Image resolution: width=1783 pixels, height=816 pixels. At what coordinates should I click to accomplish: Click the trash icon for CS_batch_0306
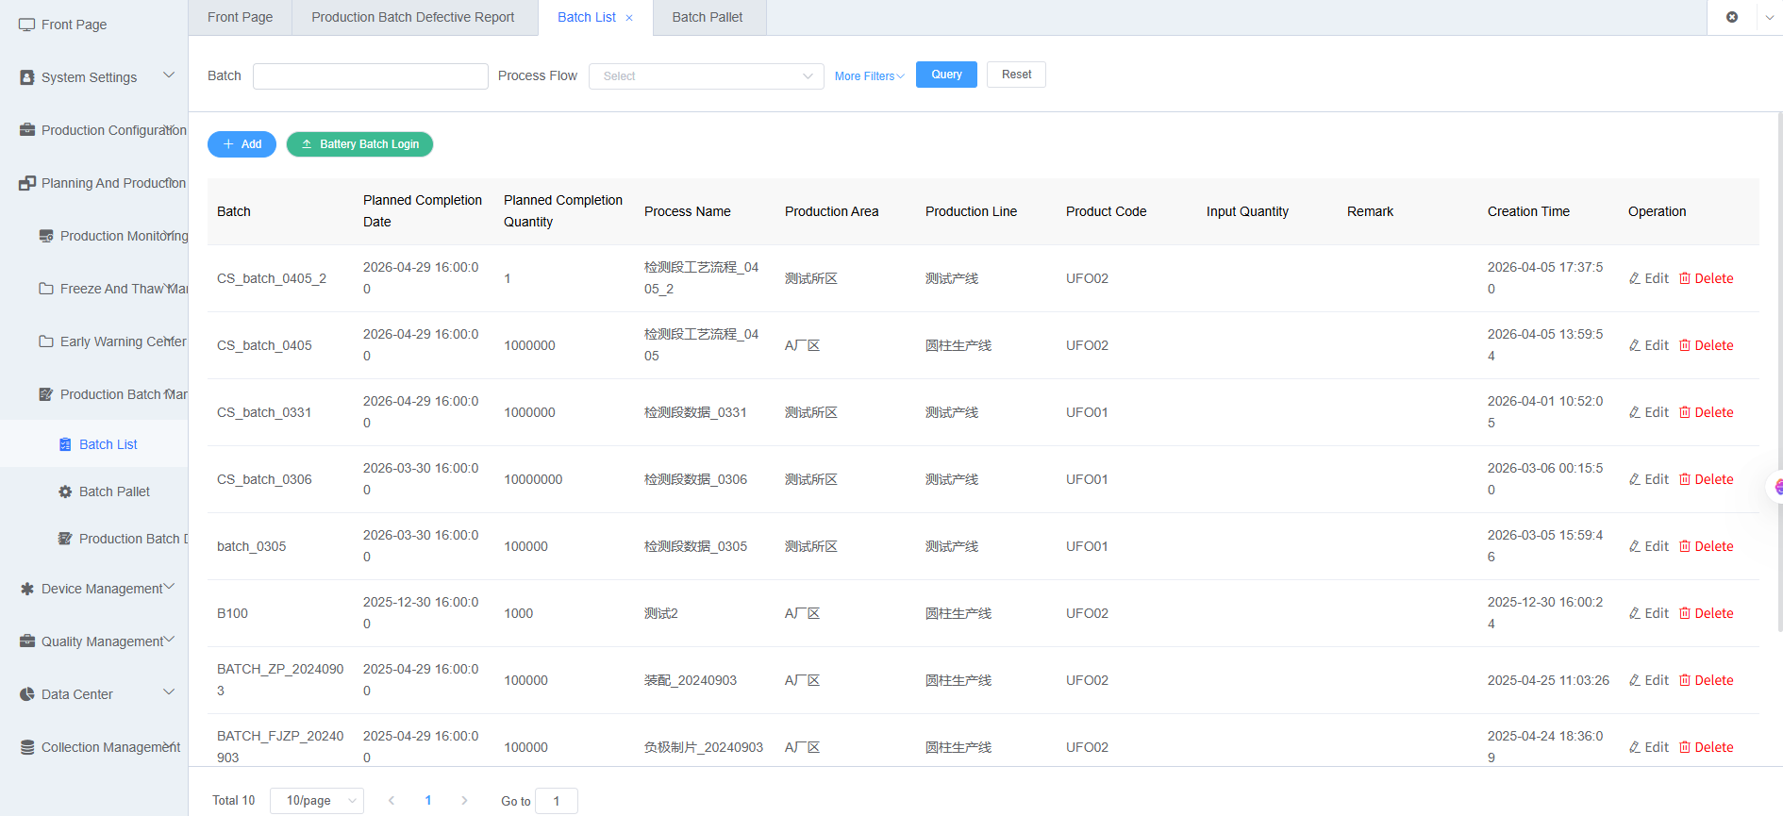(x=1685, y=479)
